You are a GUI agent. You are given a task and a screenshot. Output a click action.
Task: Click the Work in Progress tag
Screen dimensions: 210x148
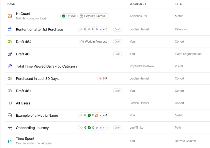click(x=94, y=42)
